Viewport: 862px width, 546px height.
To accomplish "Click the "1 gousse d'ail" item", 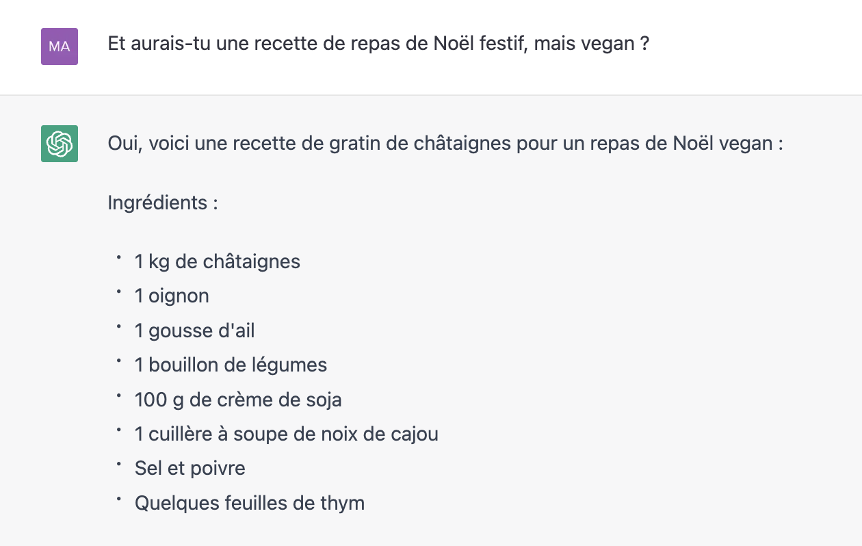I will [194, 331].
